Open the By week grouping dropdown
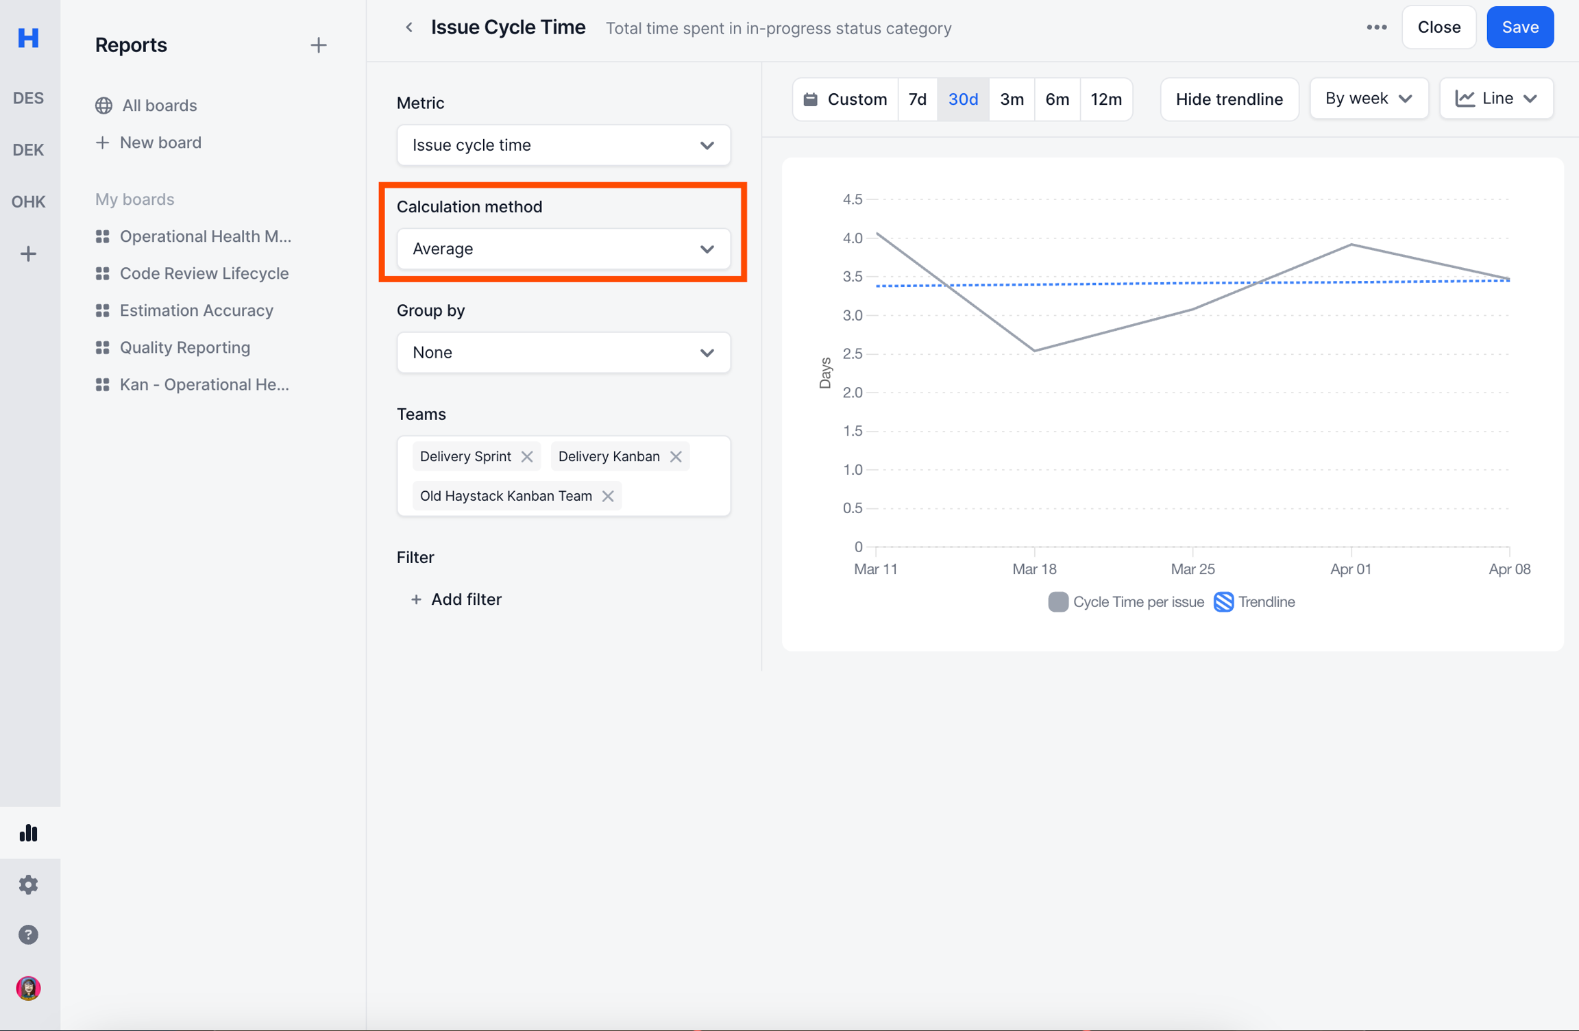The image size is (1579, 1031). click(1368, 99)
